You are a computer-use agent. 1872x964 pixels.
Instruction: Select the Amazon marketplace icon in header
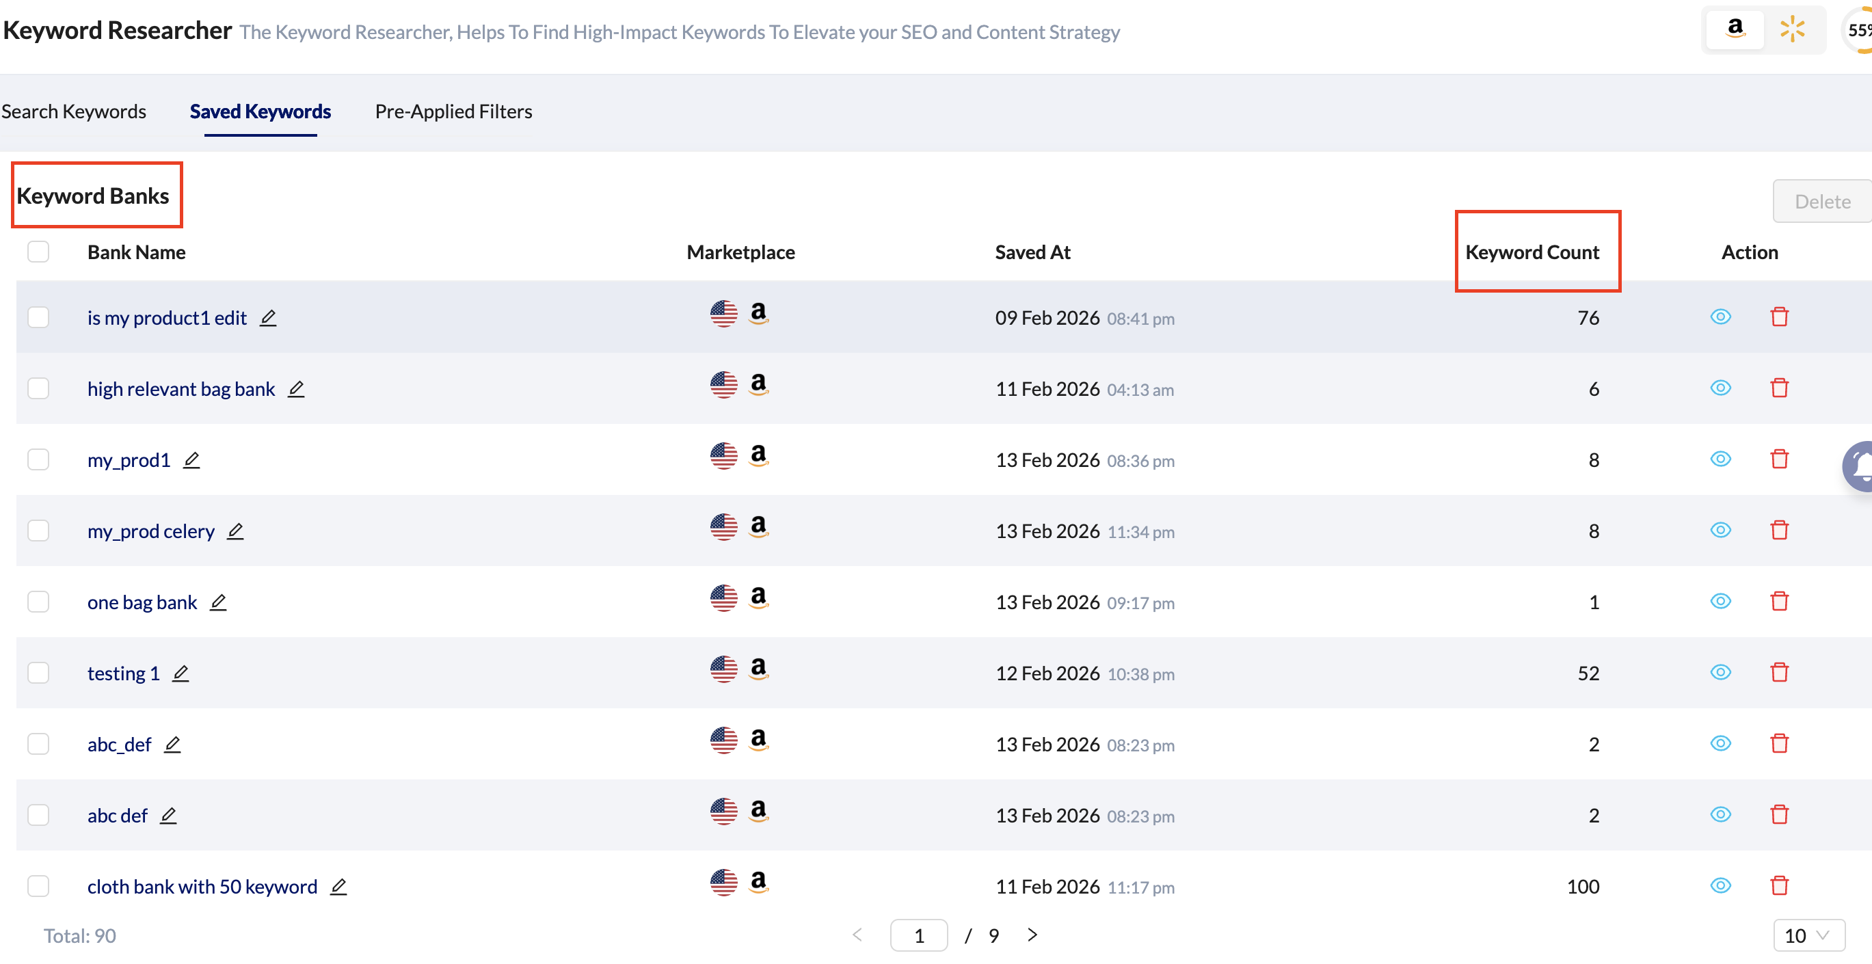pyautogui.click(x=1734, y=29)
